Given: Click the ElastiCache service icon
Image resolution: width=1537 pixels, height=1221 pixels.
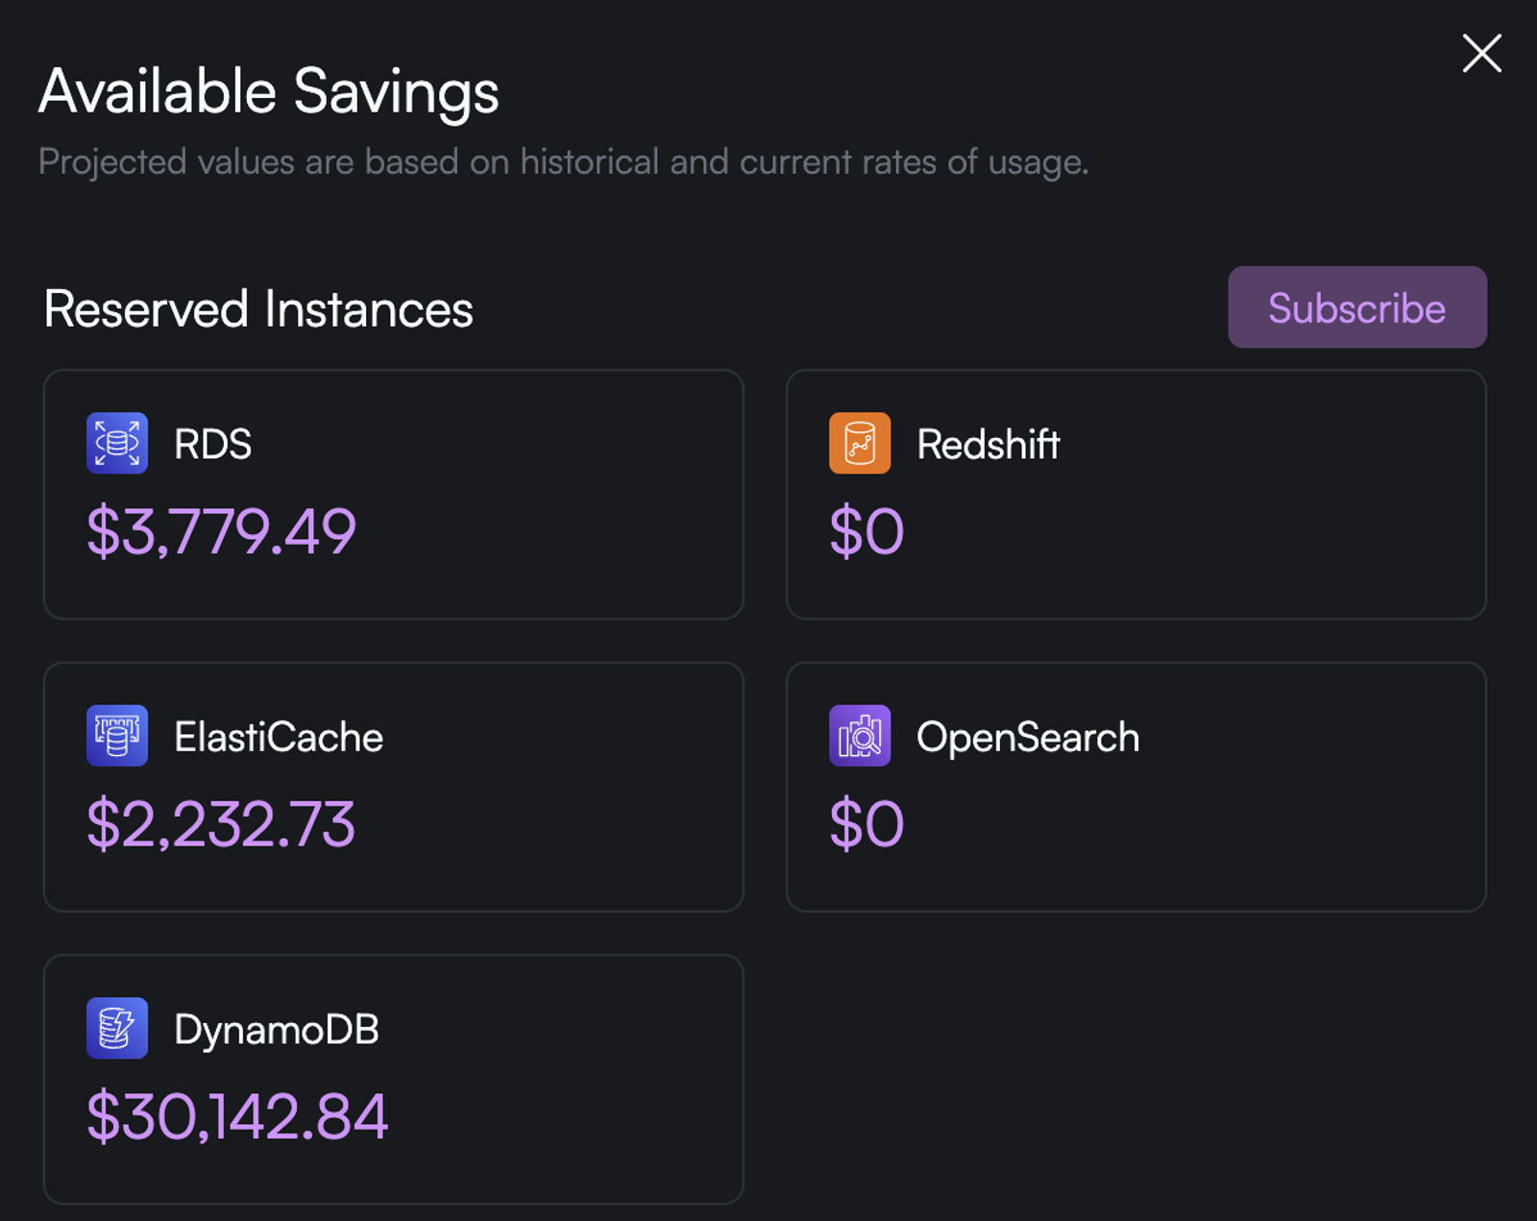Looking at the screenshot, I should coord(117,736).
